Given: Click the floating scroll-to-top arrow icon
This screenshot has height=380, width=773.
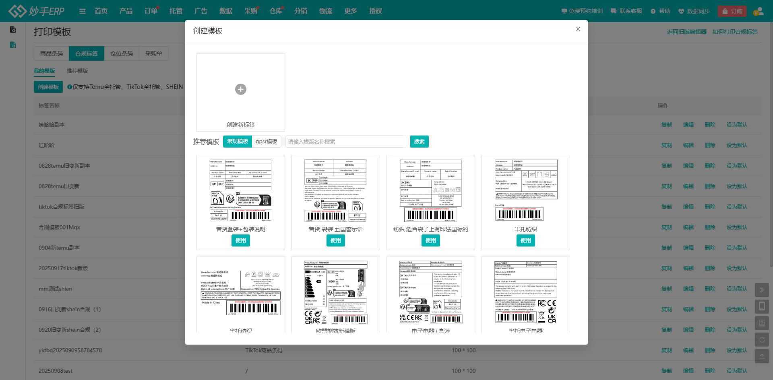Looking at the screenshot, I should coord(762,356).
